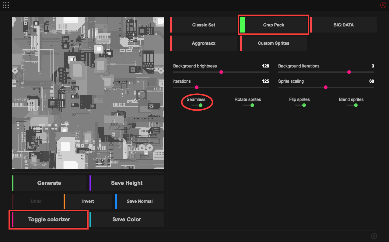389x242 pixels.
Task: Click the Background brightness slider handle
Action: point(221,72)
